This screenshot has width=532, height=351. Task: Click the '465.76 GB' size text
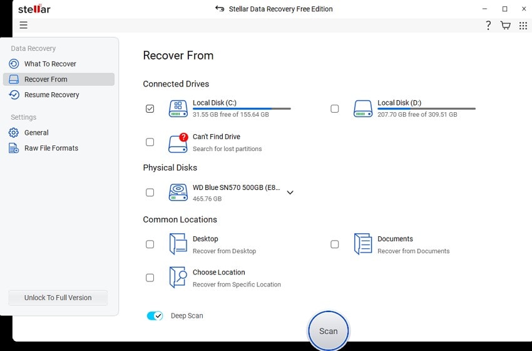click(x=207, y=199)
